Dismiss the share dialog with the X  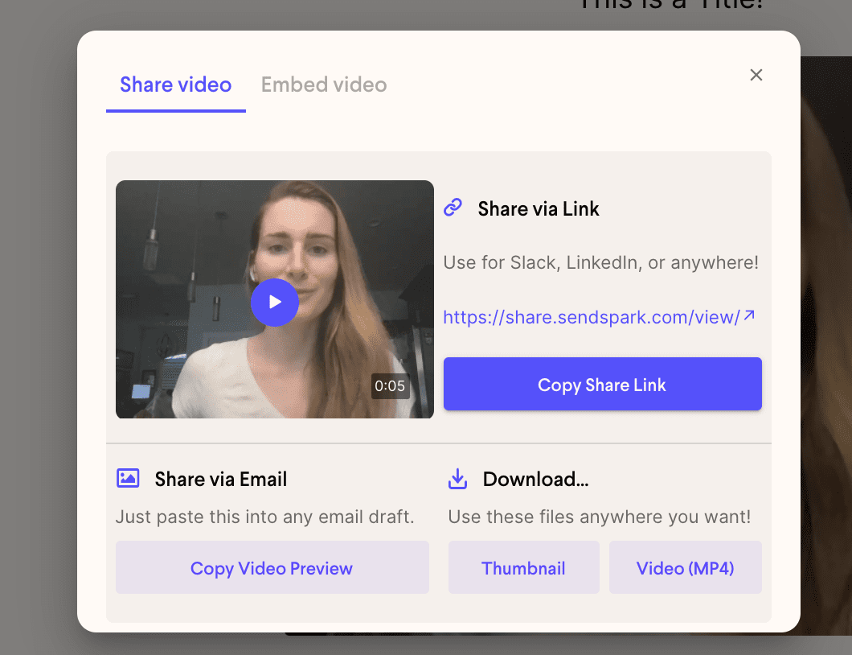pos(756,74)
